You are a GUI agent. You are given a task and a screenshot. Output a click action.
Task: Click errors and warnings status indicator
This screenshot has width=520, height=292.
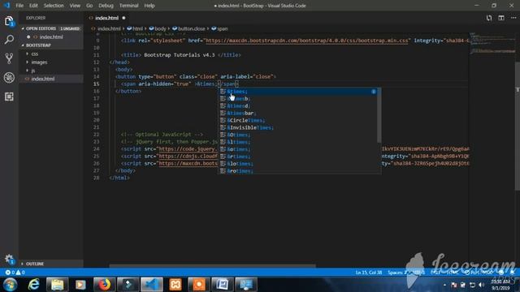point(15,273)
